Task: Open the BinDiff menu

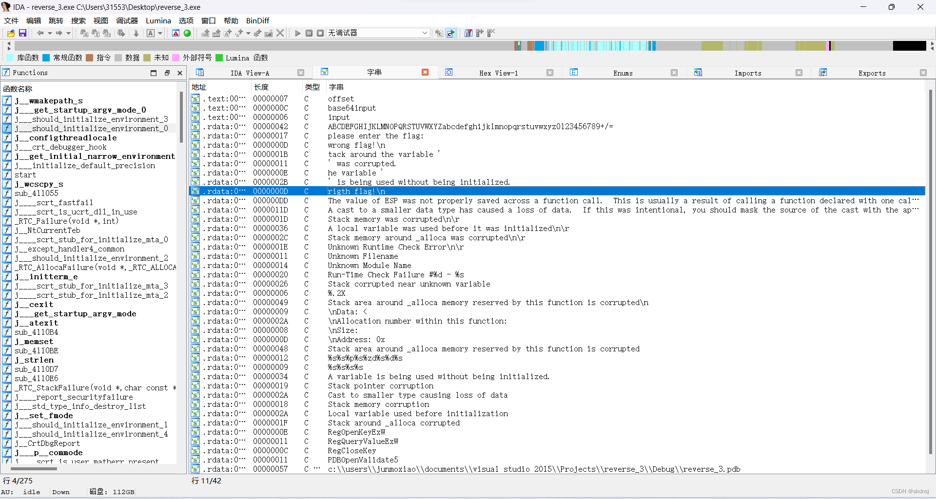Action: [257, 20]
